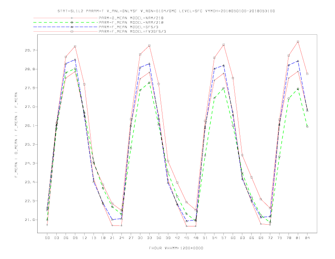Select legend text PARM=F_MEAN MODEL=GFS/3

pos(129,27)
